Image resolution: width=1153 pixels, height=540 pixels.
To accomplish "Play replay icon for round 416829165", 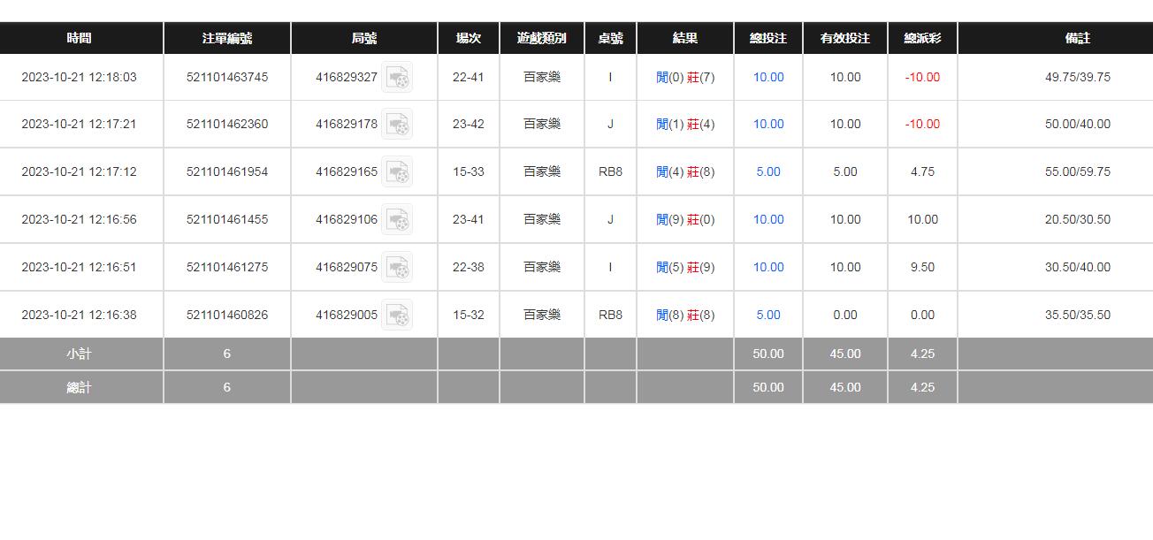I will pos(397,172).
